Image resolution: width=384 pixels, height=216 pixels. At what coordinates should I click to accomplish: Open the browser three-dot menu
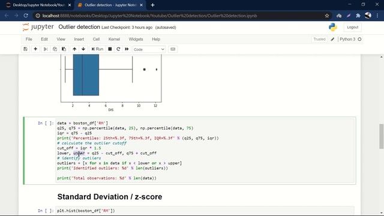(x=377, y=16)
